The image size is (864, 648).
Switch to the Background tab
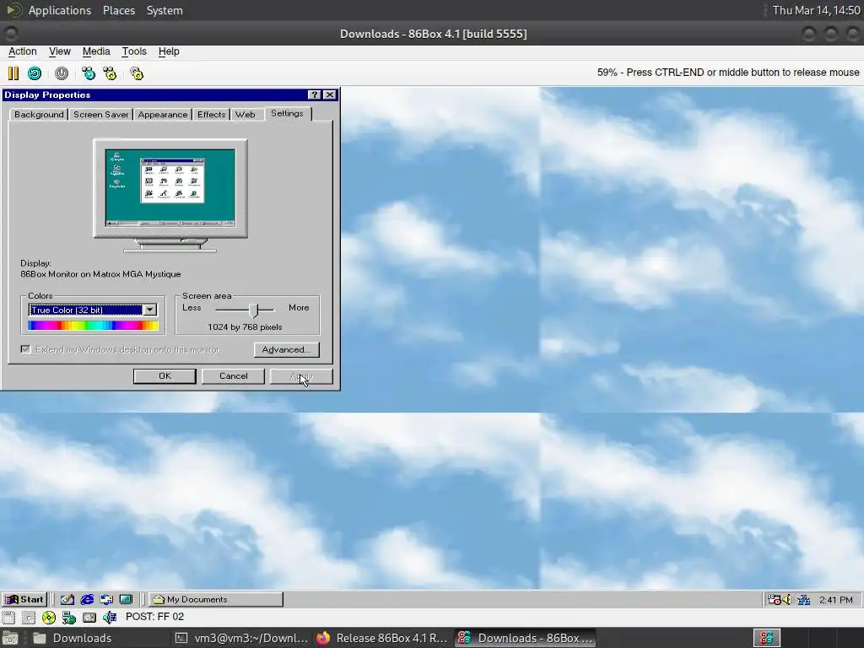39,114
